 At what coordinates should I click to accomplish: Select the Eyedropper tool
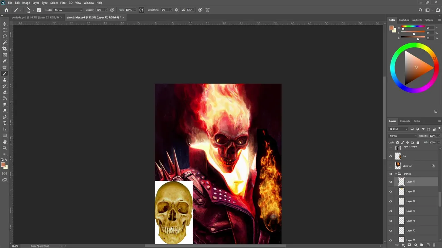(x=5, y=61)
